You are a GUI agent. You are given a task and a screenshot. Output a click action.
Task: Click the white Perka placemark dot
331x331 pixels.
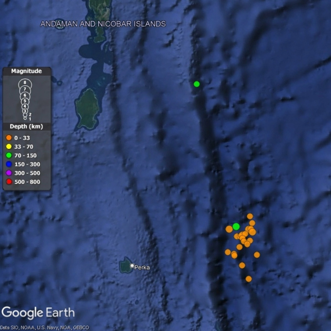(x=132, y=266)
